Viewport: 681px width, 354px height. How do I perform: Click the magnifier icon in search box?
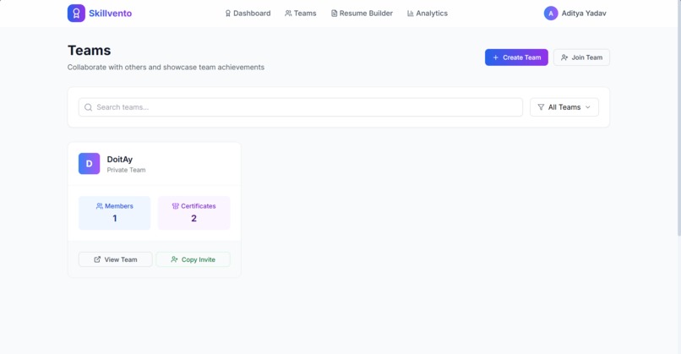tap(88, 107)
